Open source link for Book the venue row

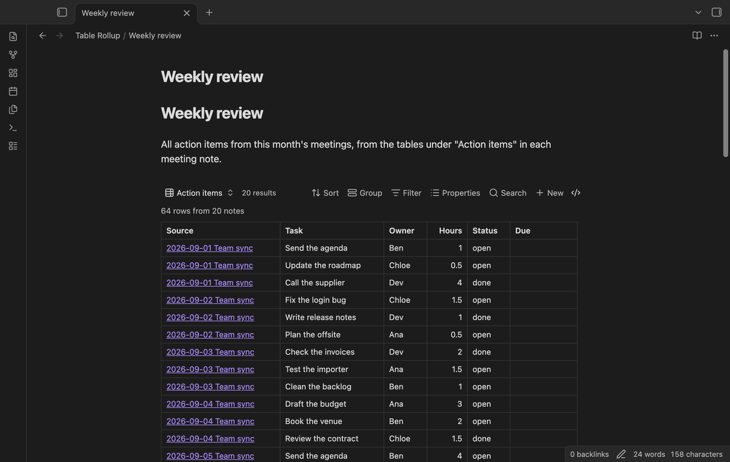(210, 421)
